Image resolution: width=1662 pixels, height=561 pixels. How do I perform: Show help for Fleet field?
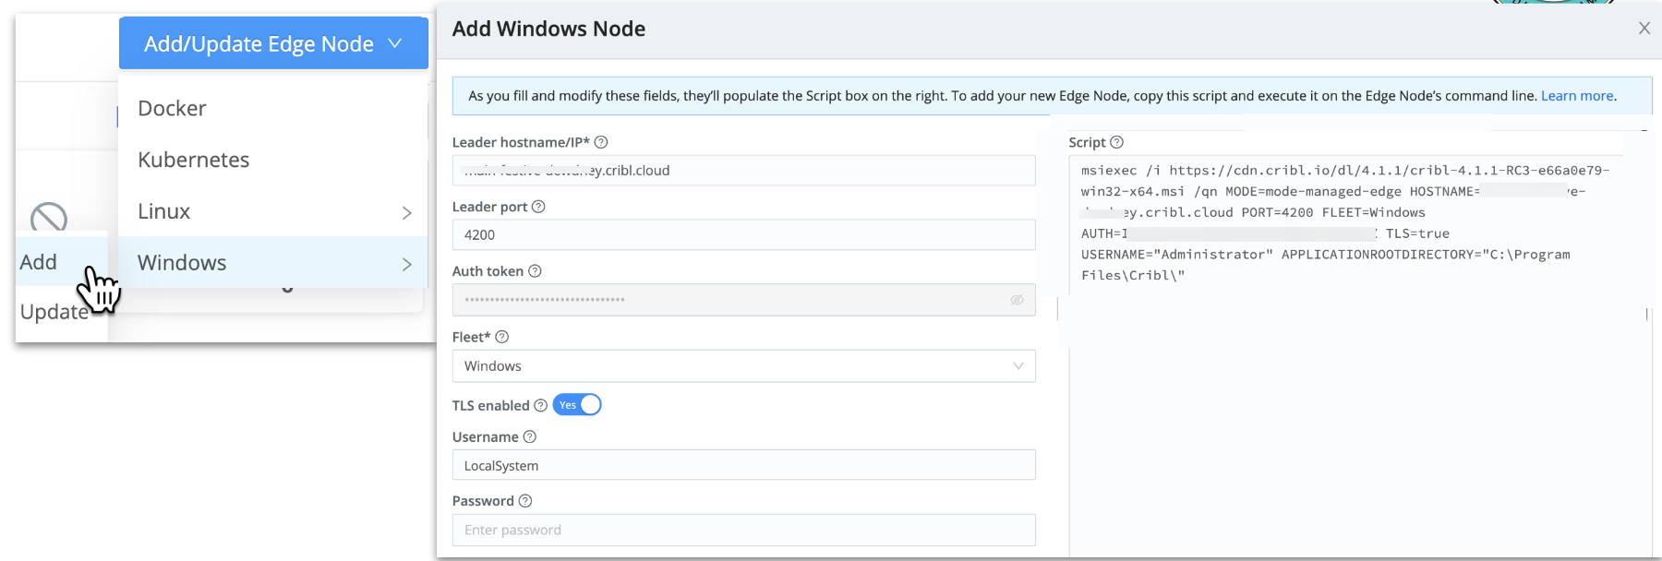(x=502, y=337)
